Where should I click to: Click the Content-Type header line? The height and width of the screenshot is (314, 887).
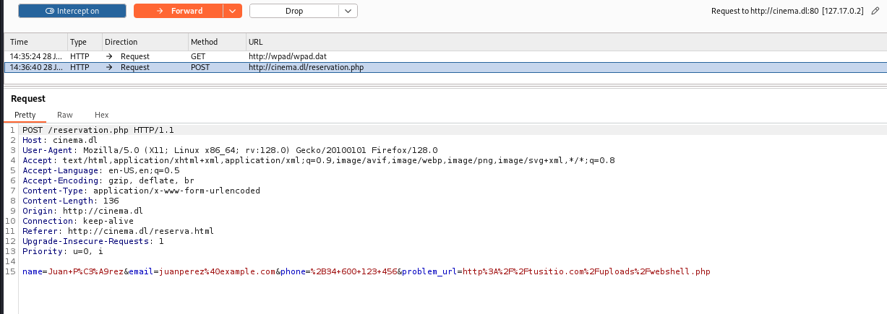141,191
